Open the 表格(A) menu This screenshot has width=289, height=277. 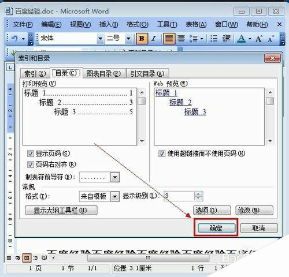click(x=196, y=24)
